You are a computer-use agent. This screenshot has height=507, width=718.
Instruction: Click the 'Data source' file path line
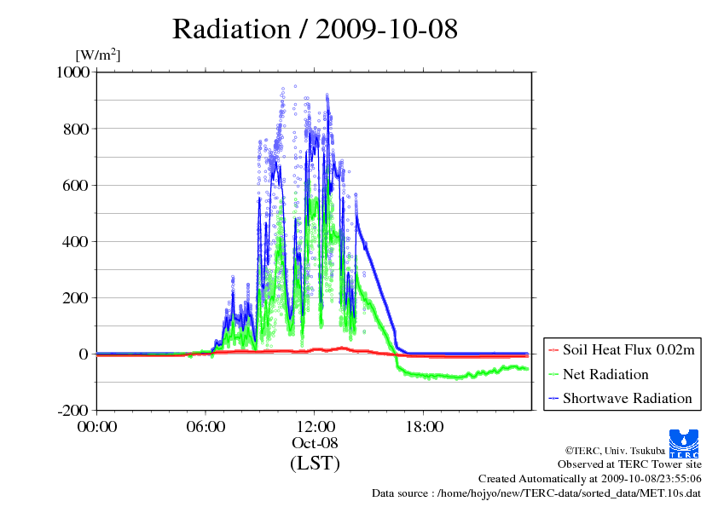point(536,493)
